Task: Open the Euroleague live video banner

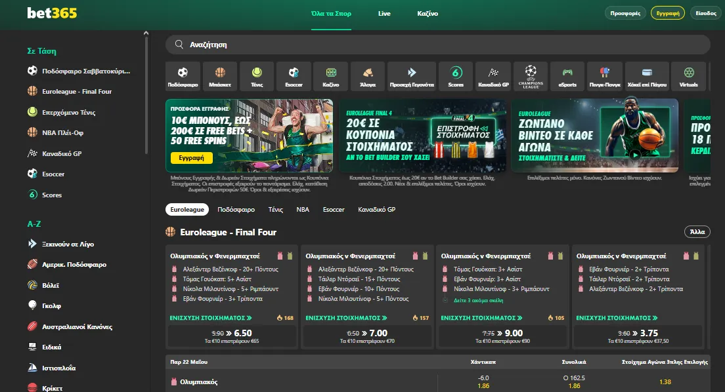Action: coord(594,135)
